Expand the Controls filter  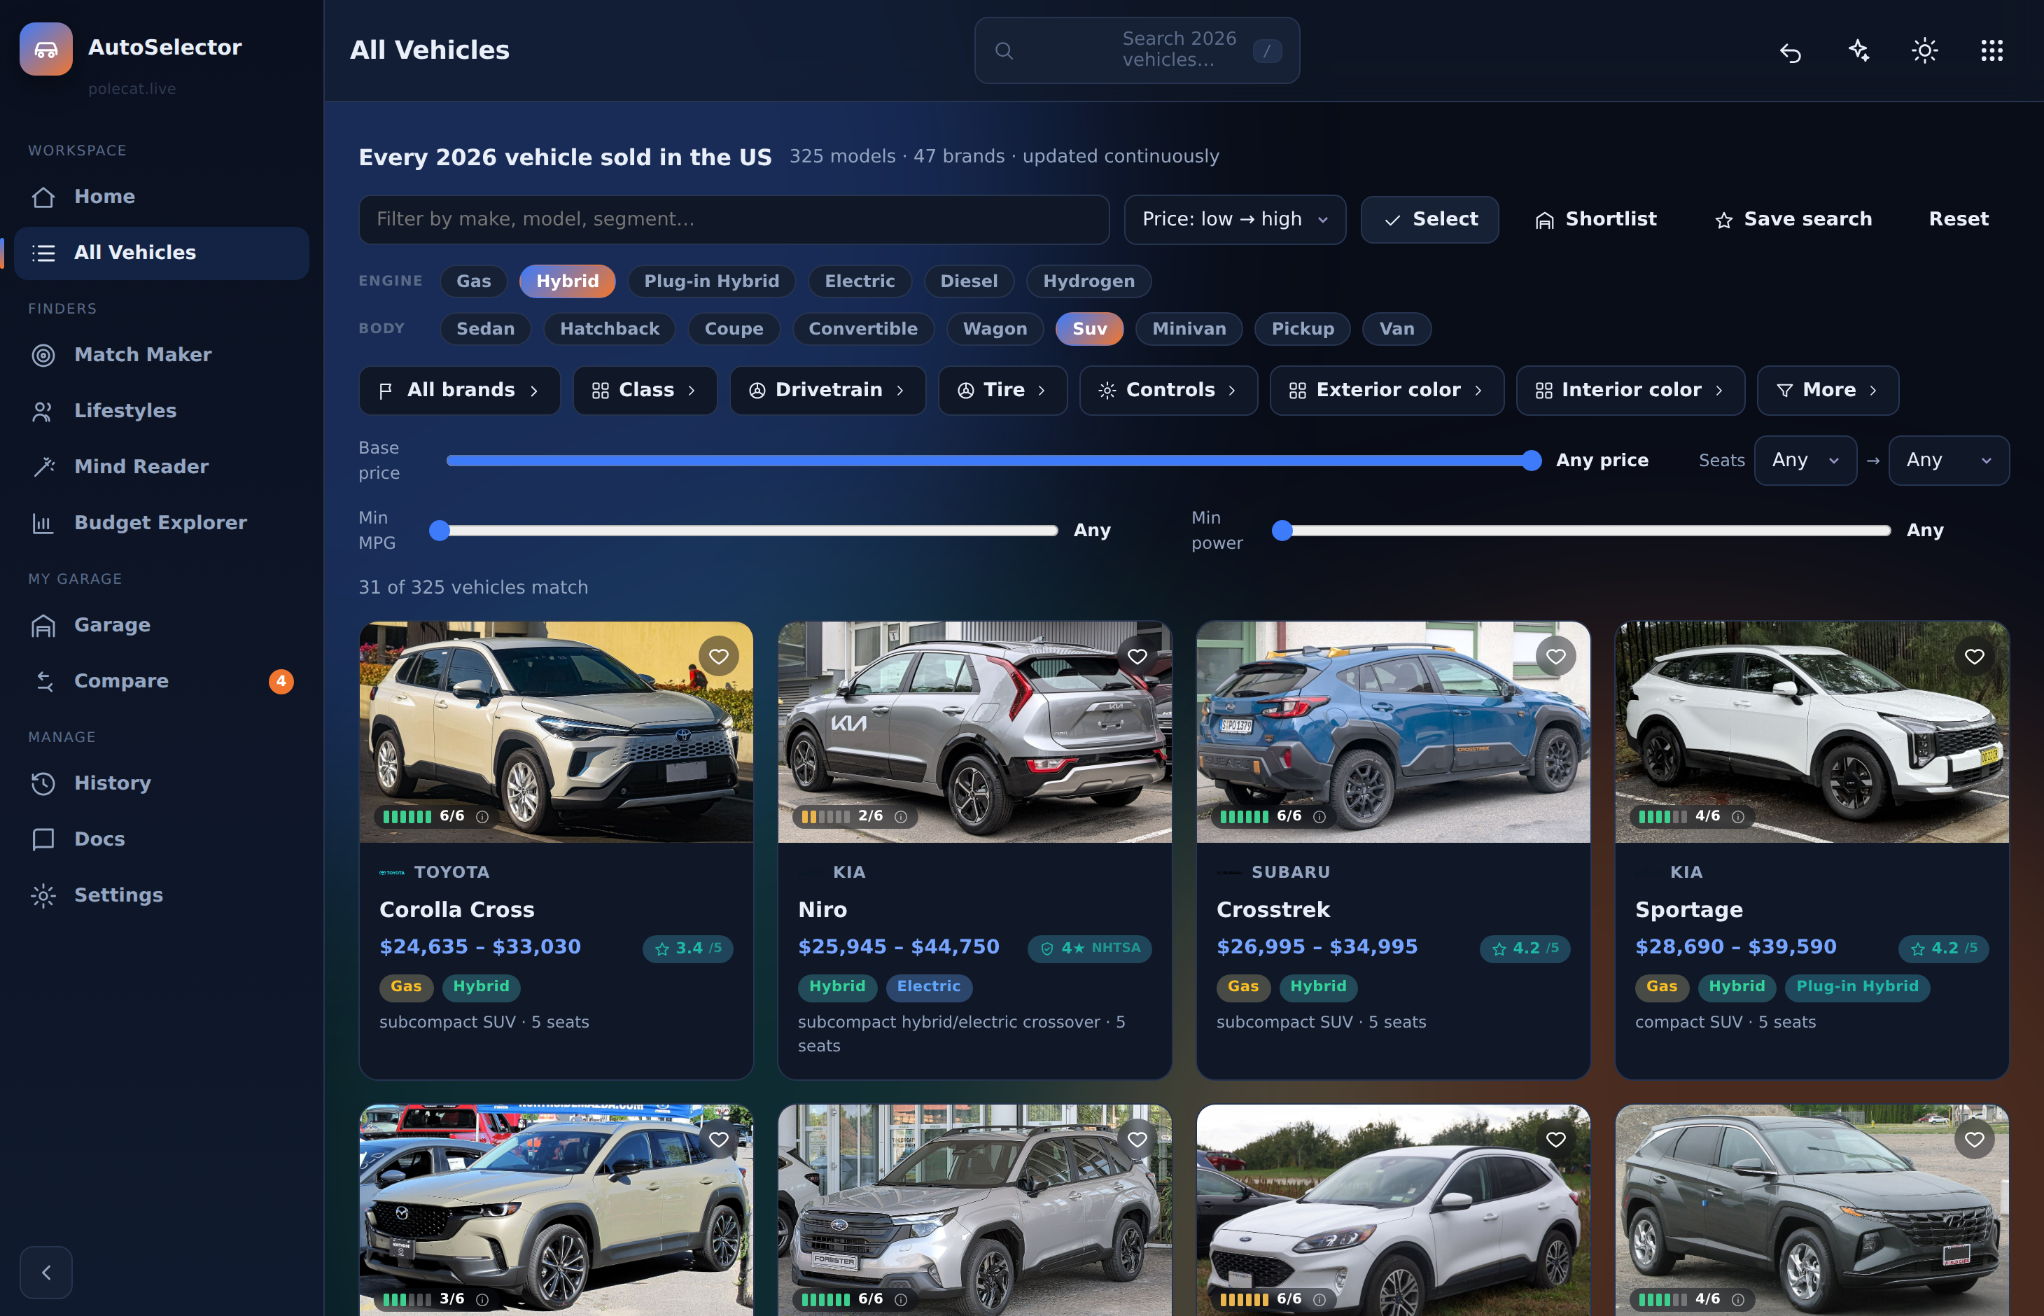click(1168, 391)
